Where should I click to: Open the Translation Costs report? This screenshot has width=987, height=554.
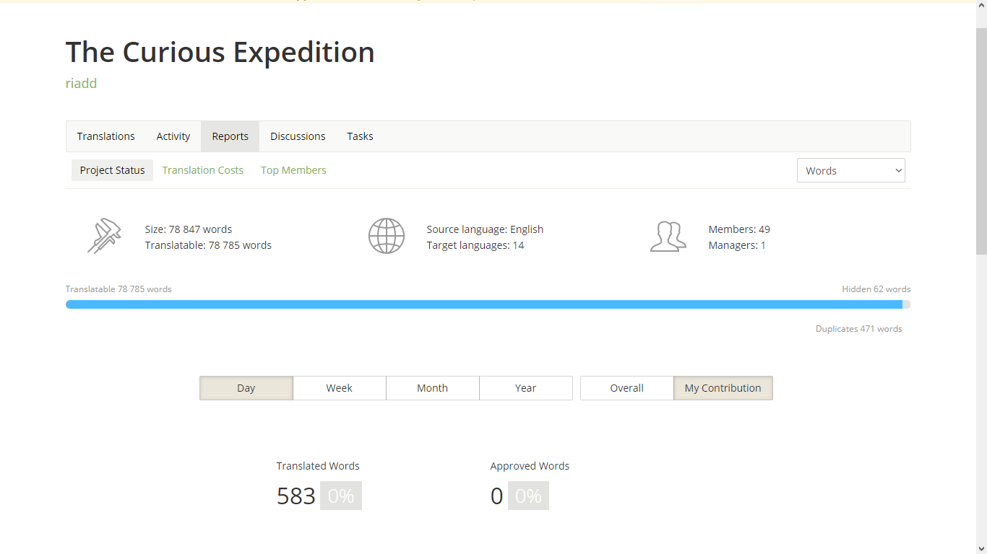point(202,170)
